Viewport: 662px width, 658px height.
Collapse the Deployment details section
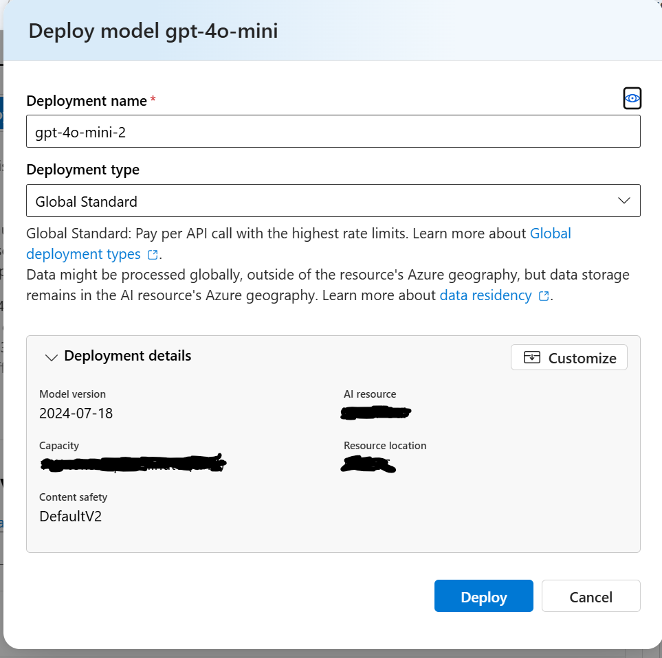(51, 357)
